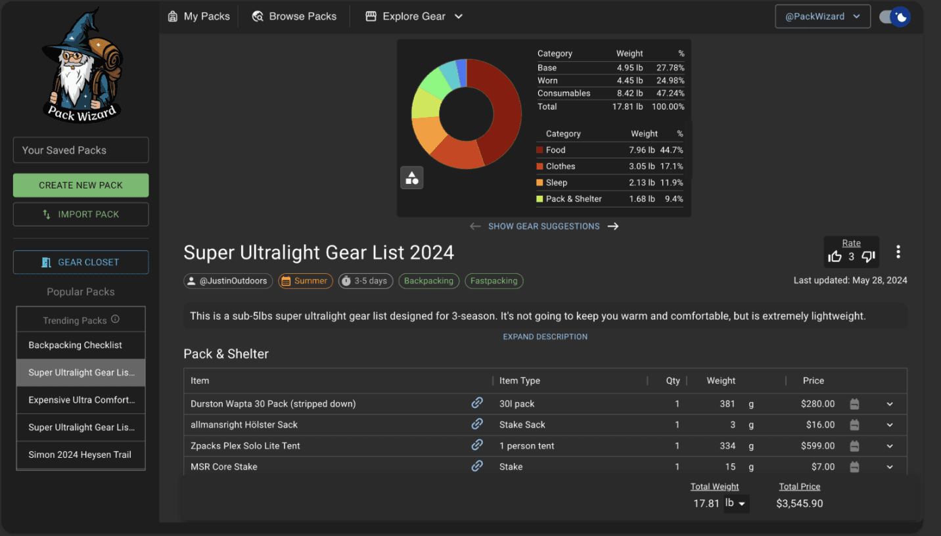
Task: Click the Pack & Shelter color swatch
Action: (539, 199)
